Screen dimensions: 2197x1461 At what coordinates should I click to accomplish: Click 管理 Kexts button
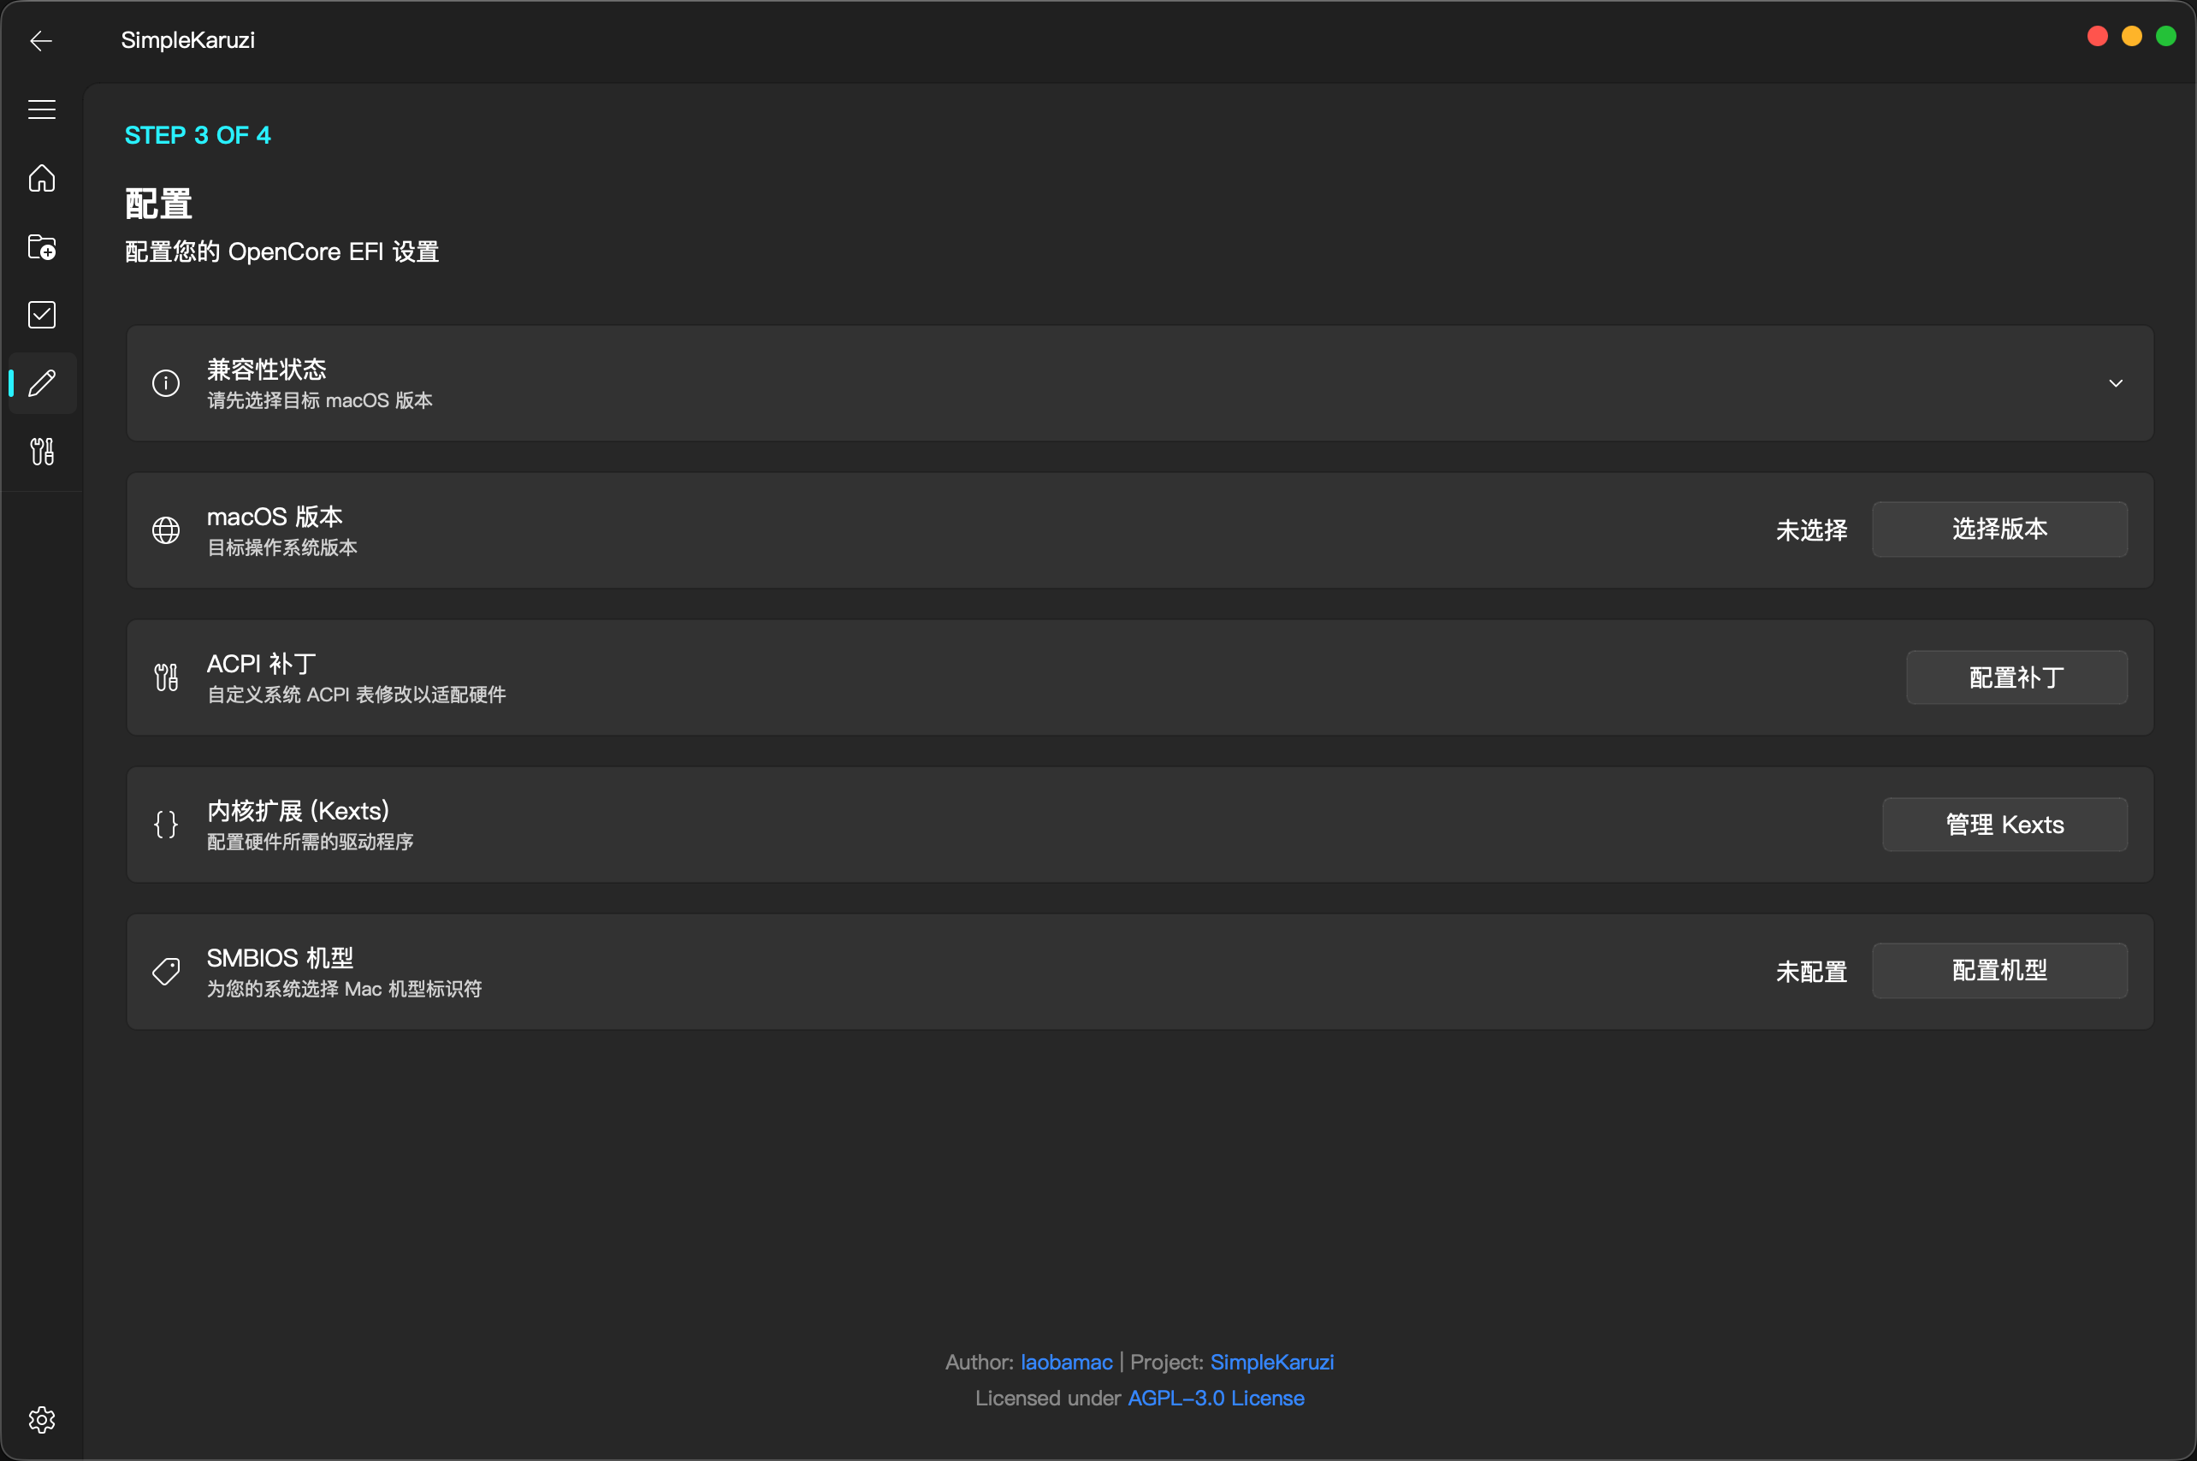(x=2005, y=825)
